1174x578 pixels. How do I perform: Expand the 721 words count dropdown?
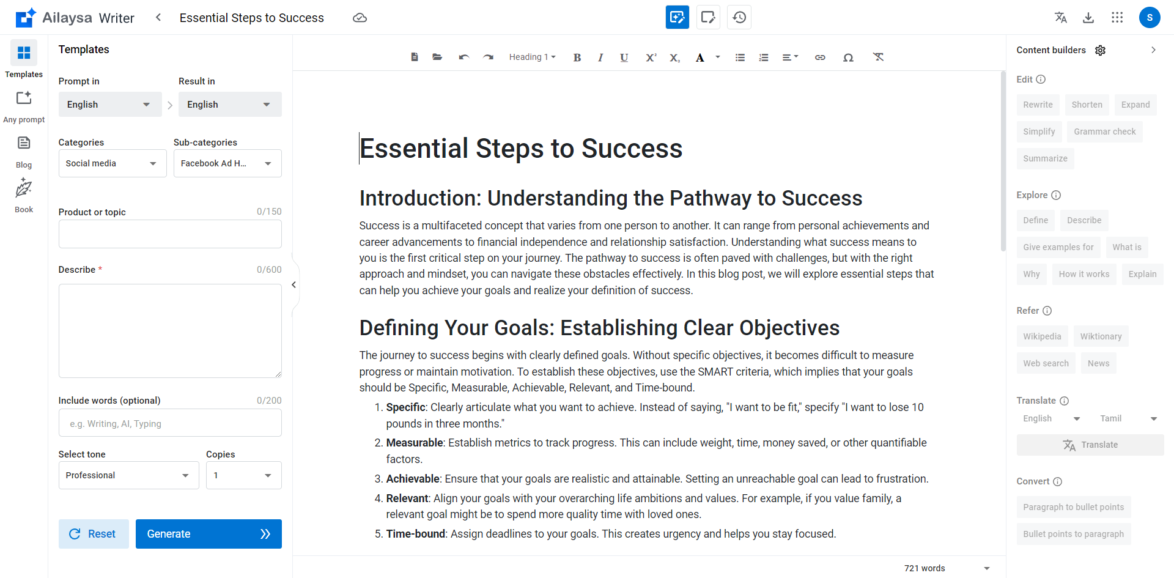tap(986, 568)
